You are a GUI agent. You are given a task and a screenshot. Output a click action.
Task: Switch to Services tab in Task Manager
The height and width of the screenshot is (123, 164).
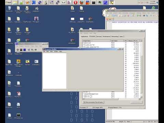point(99,37)
